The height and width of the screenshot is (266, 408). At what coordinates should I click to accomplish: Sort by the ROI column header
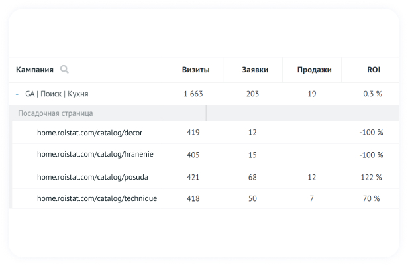pyautogui.click(x=374, y=70)
